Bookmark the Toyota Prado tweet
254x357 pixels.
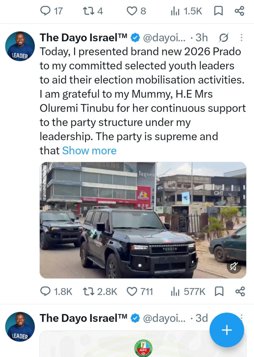(x=219, y=291)
